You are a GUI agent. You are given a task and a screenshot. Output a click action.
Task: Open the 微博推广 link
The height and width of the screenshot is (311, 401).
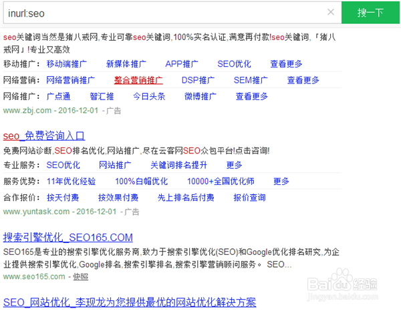[200, 97]
